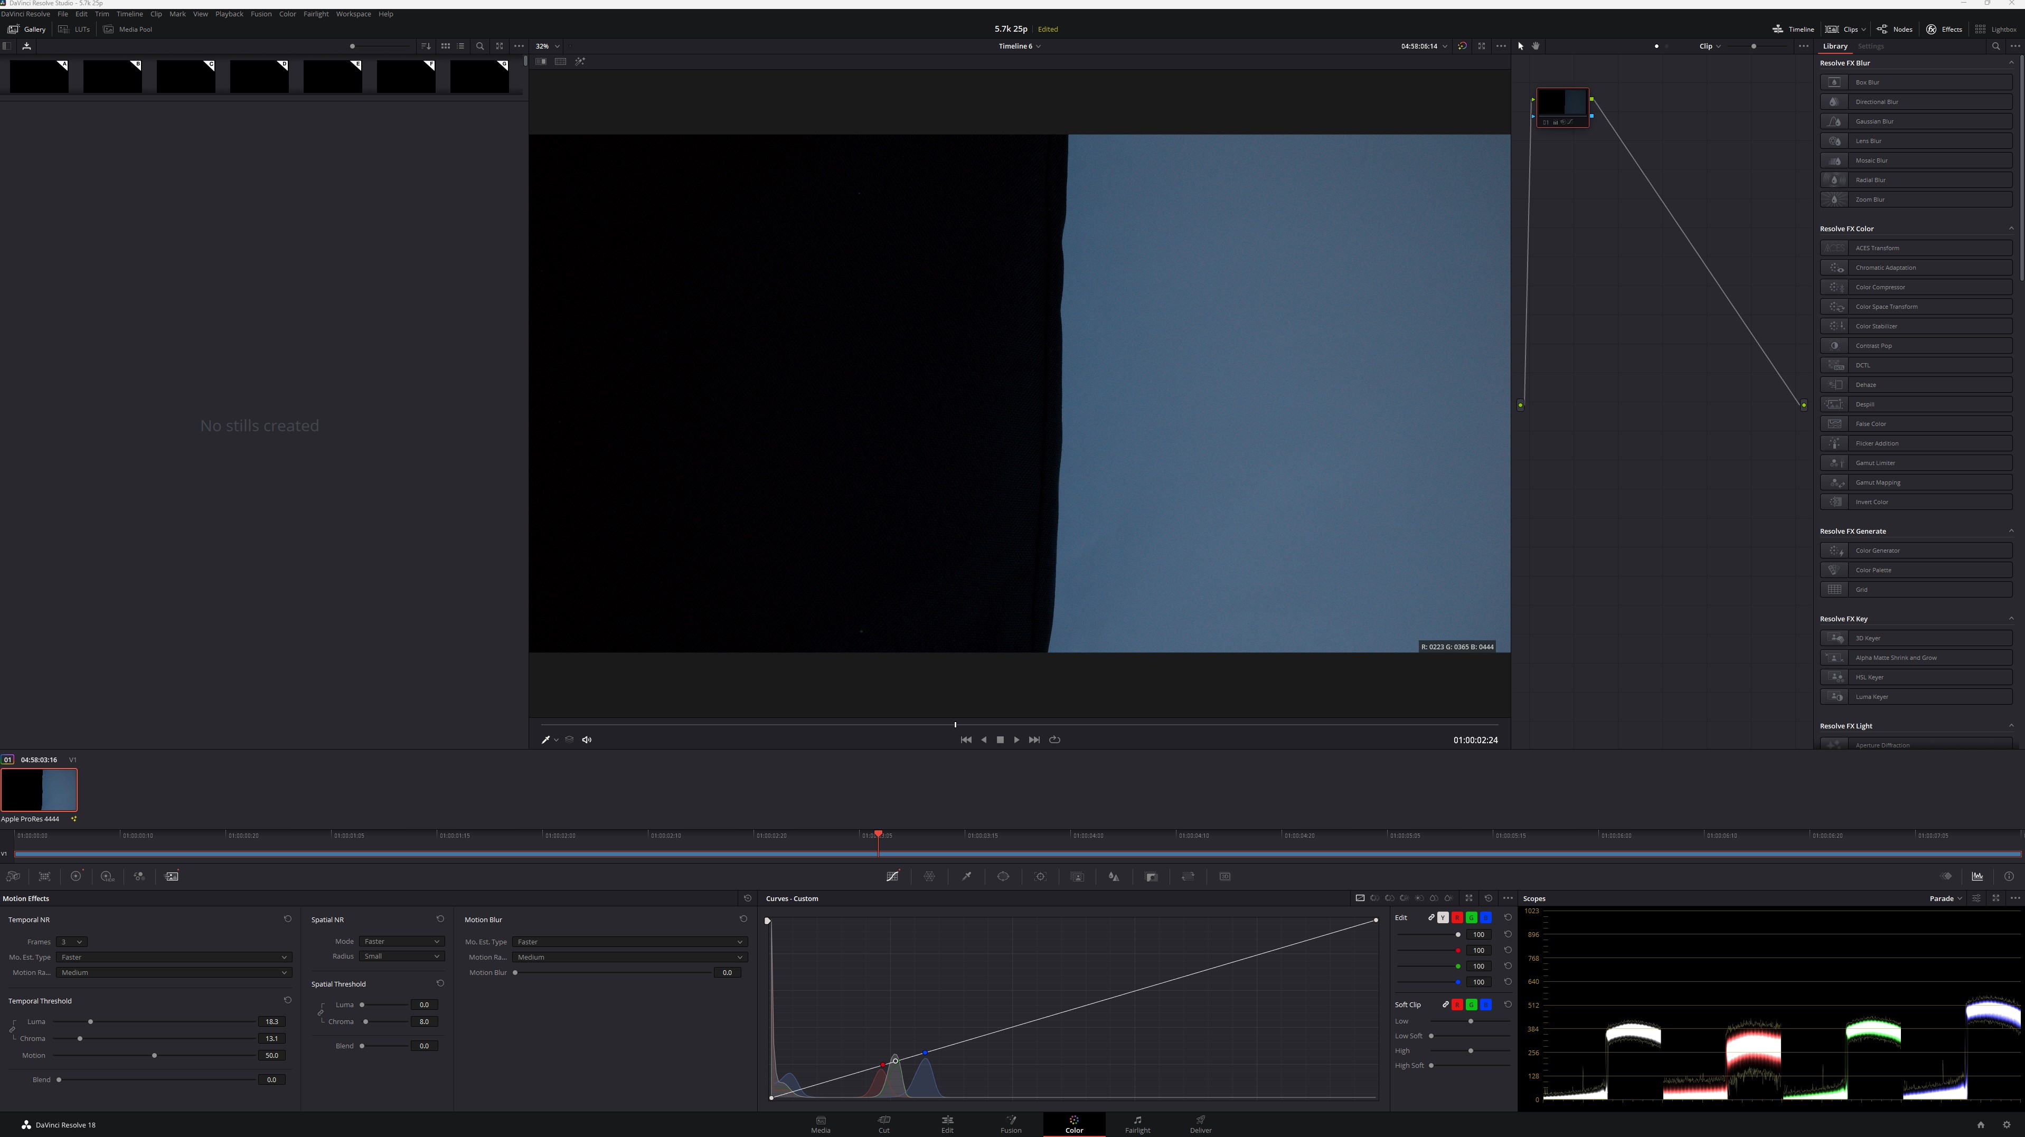The image size is (2025, 1137).
Task: Open the Key palette icon
Action: click(1152, 876)
